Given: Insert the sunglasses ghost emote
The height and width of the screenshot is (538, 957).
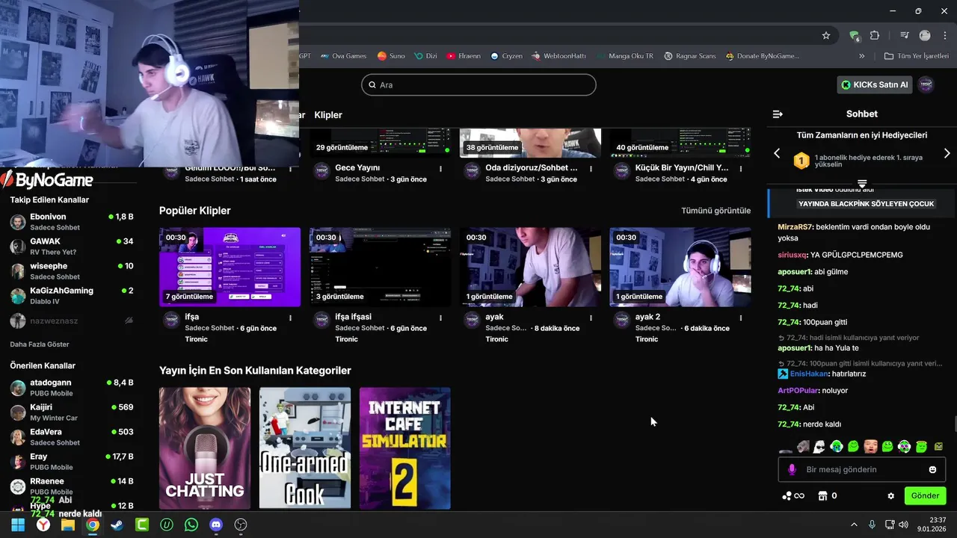Looking at the screenshot, I should pos(819,447).
